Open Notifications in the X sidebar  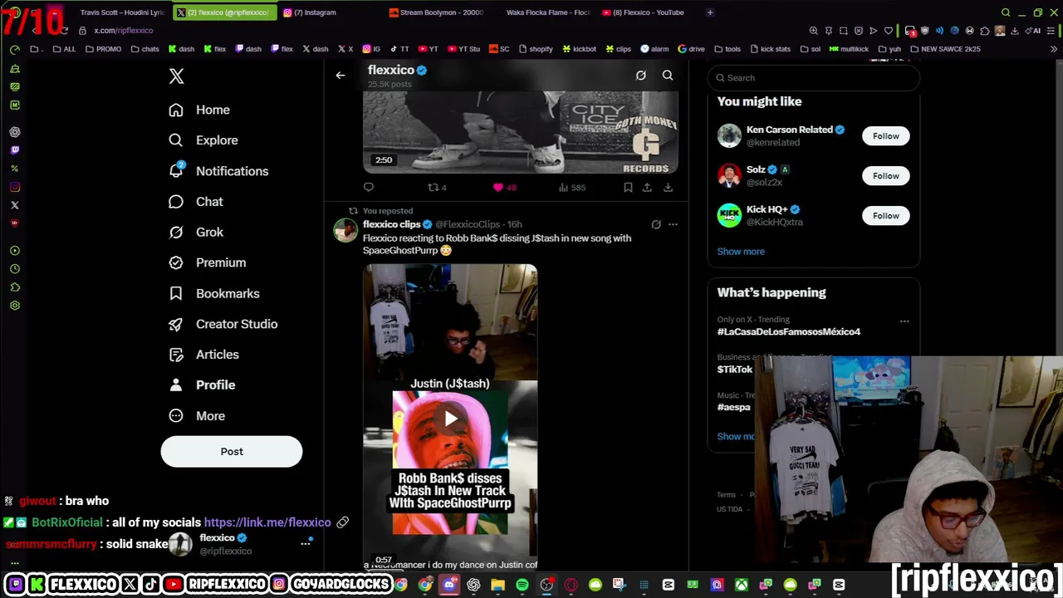tap(218, 171)
